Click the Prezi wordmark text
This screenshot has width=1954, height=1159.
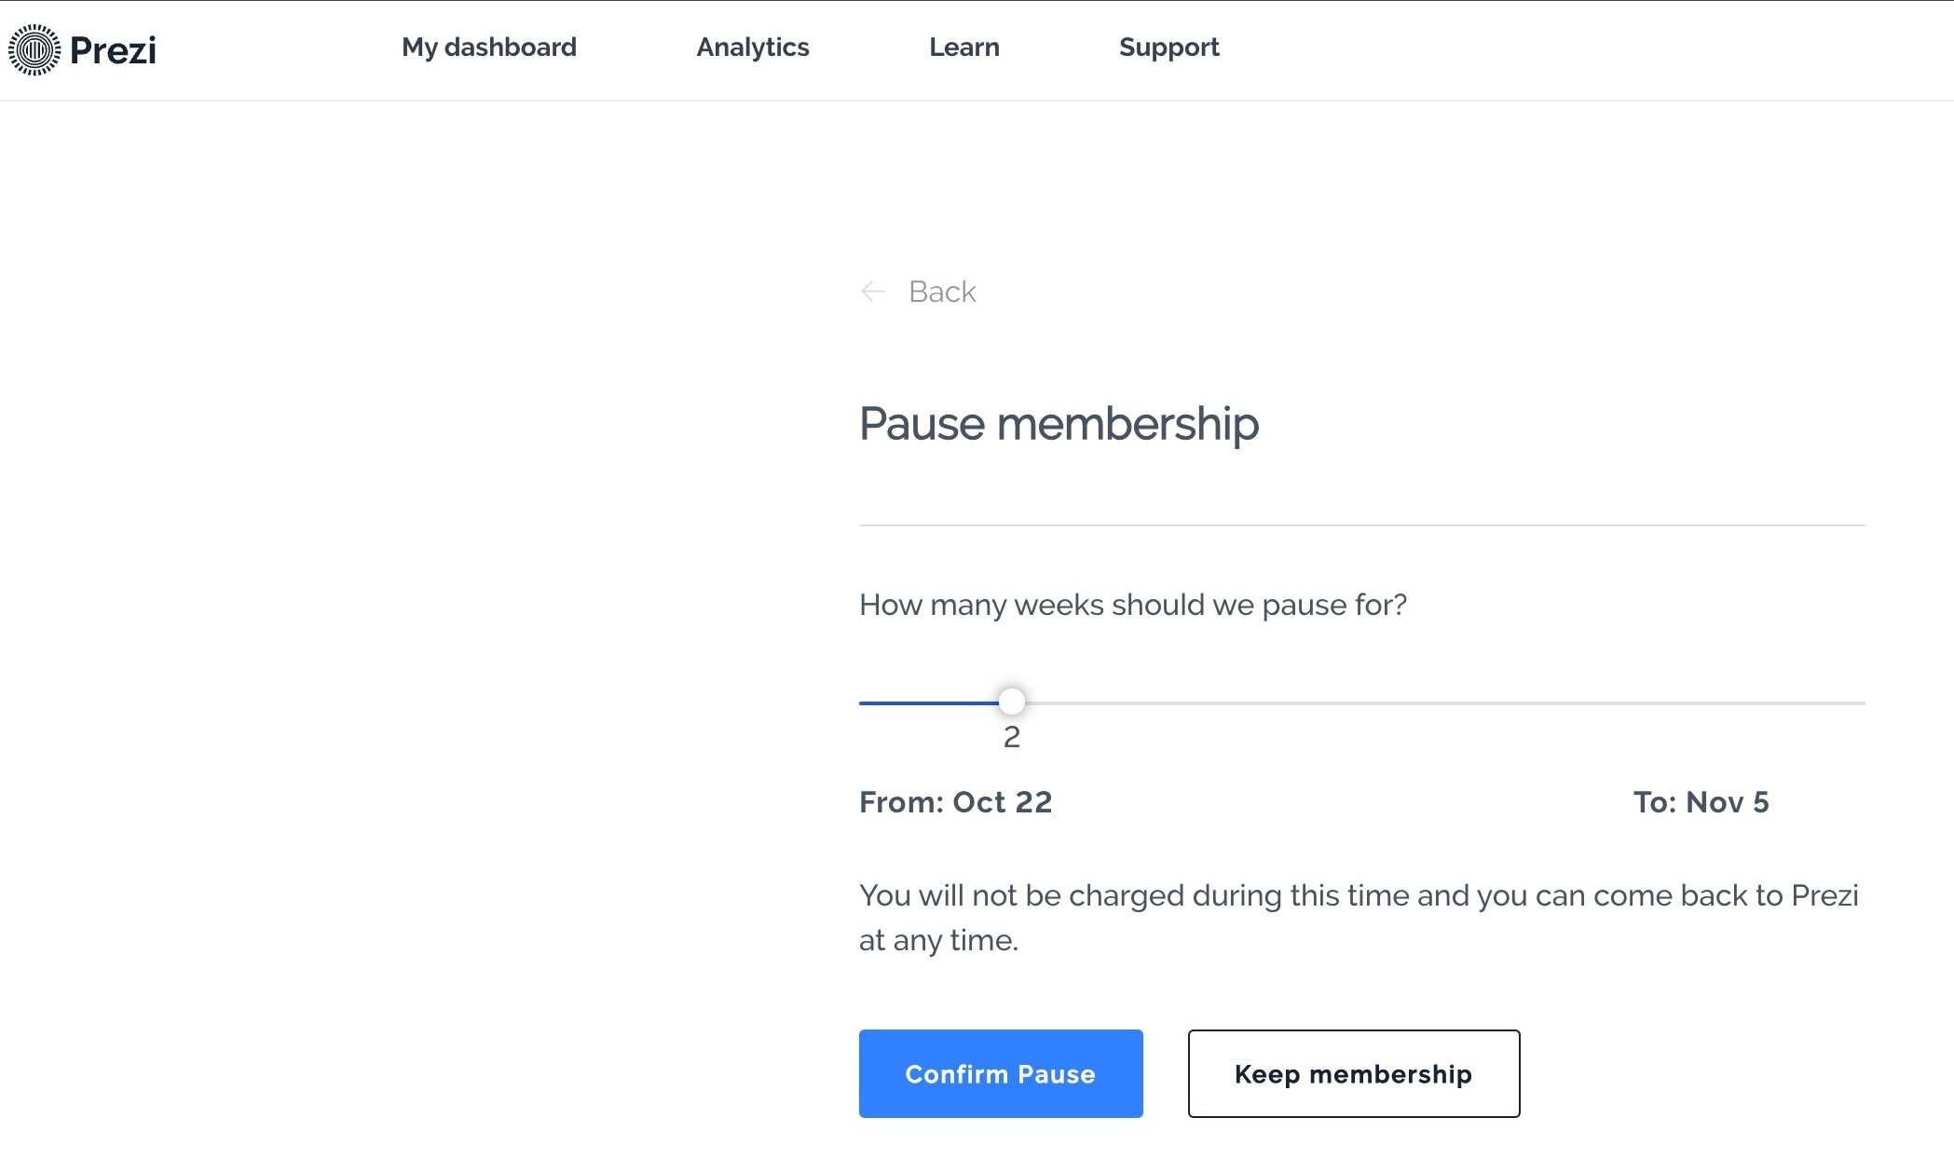(x=113, y=50)
